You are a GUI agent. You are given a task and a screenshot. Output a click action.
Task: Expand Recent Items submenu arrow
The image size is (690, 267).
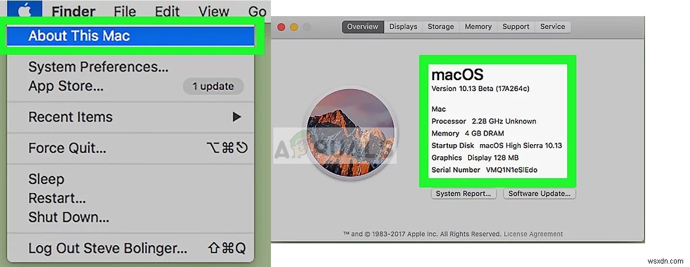237,117
